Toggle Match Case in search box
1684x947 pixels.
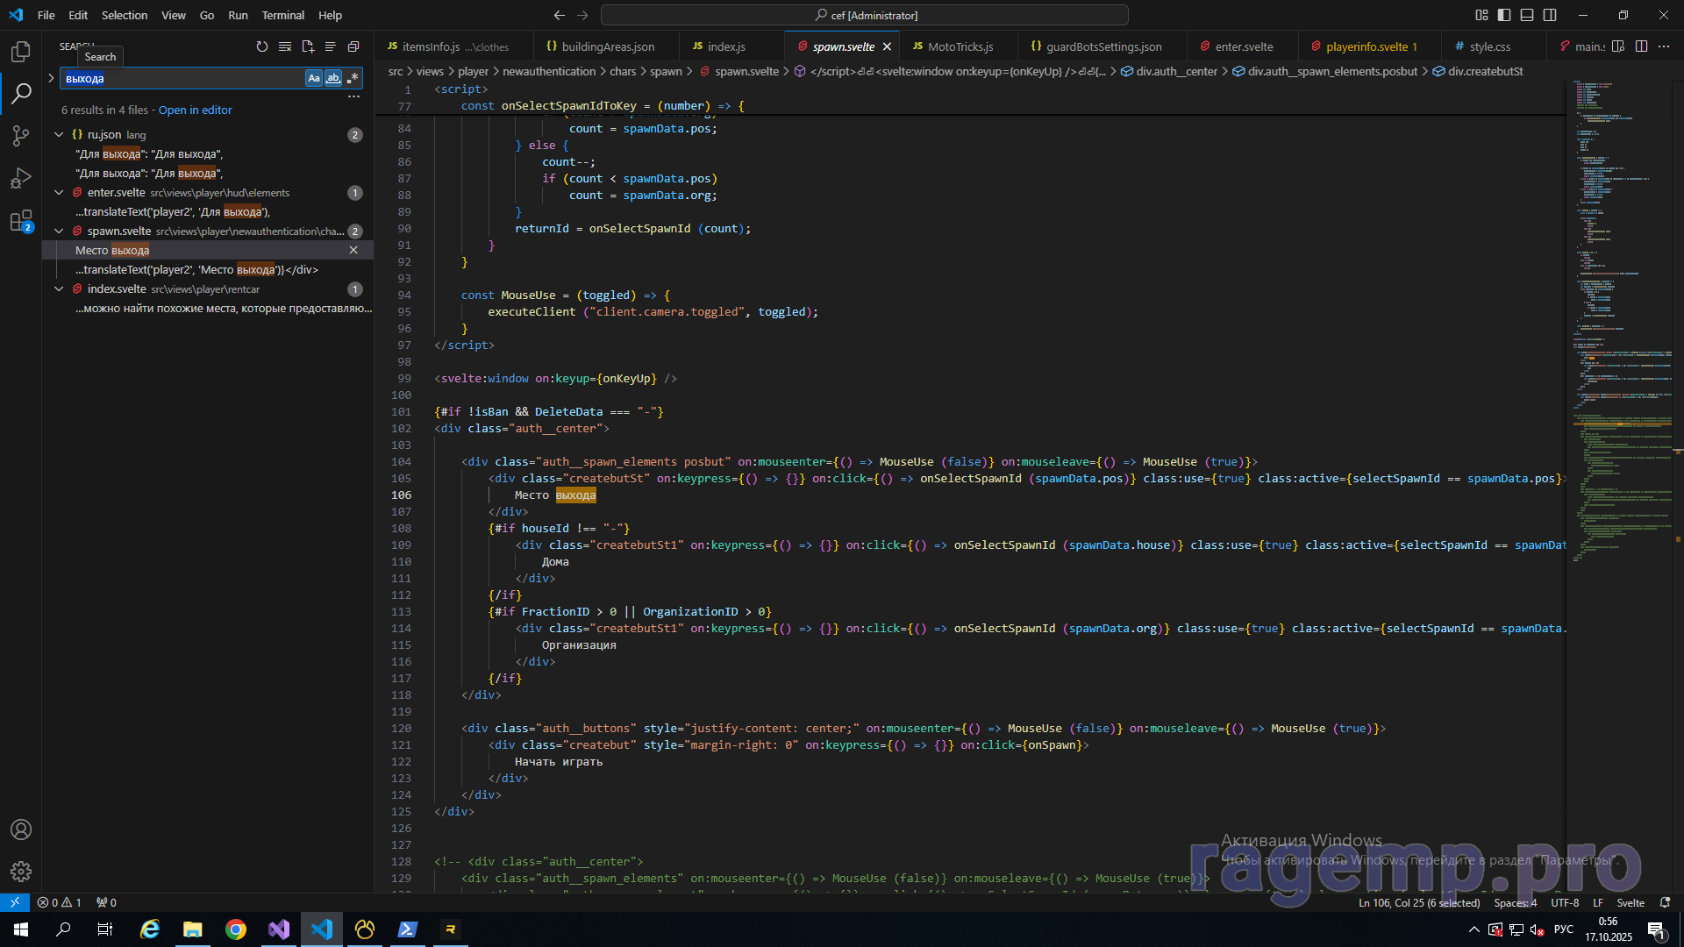click(x=314, y=78)
